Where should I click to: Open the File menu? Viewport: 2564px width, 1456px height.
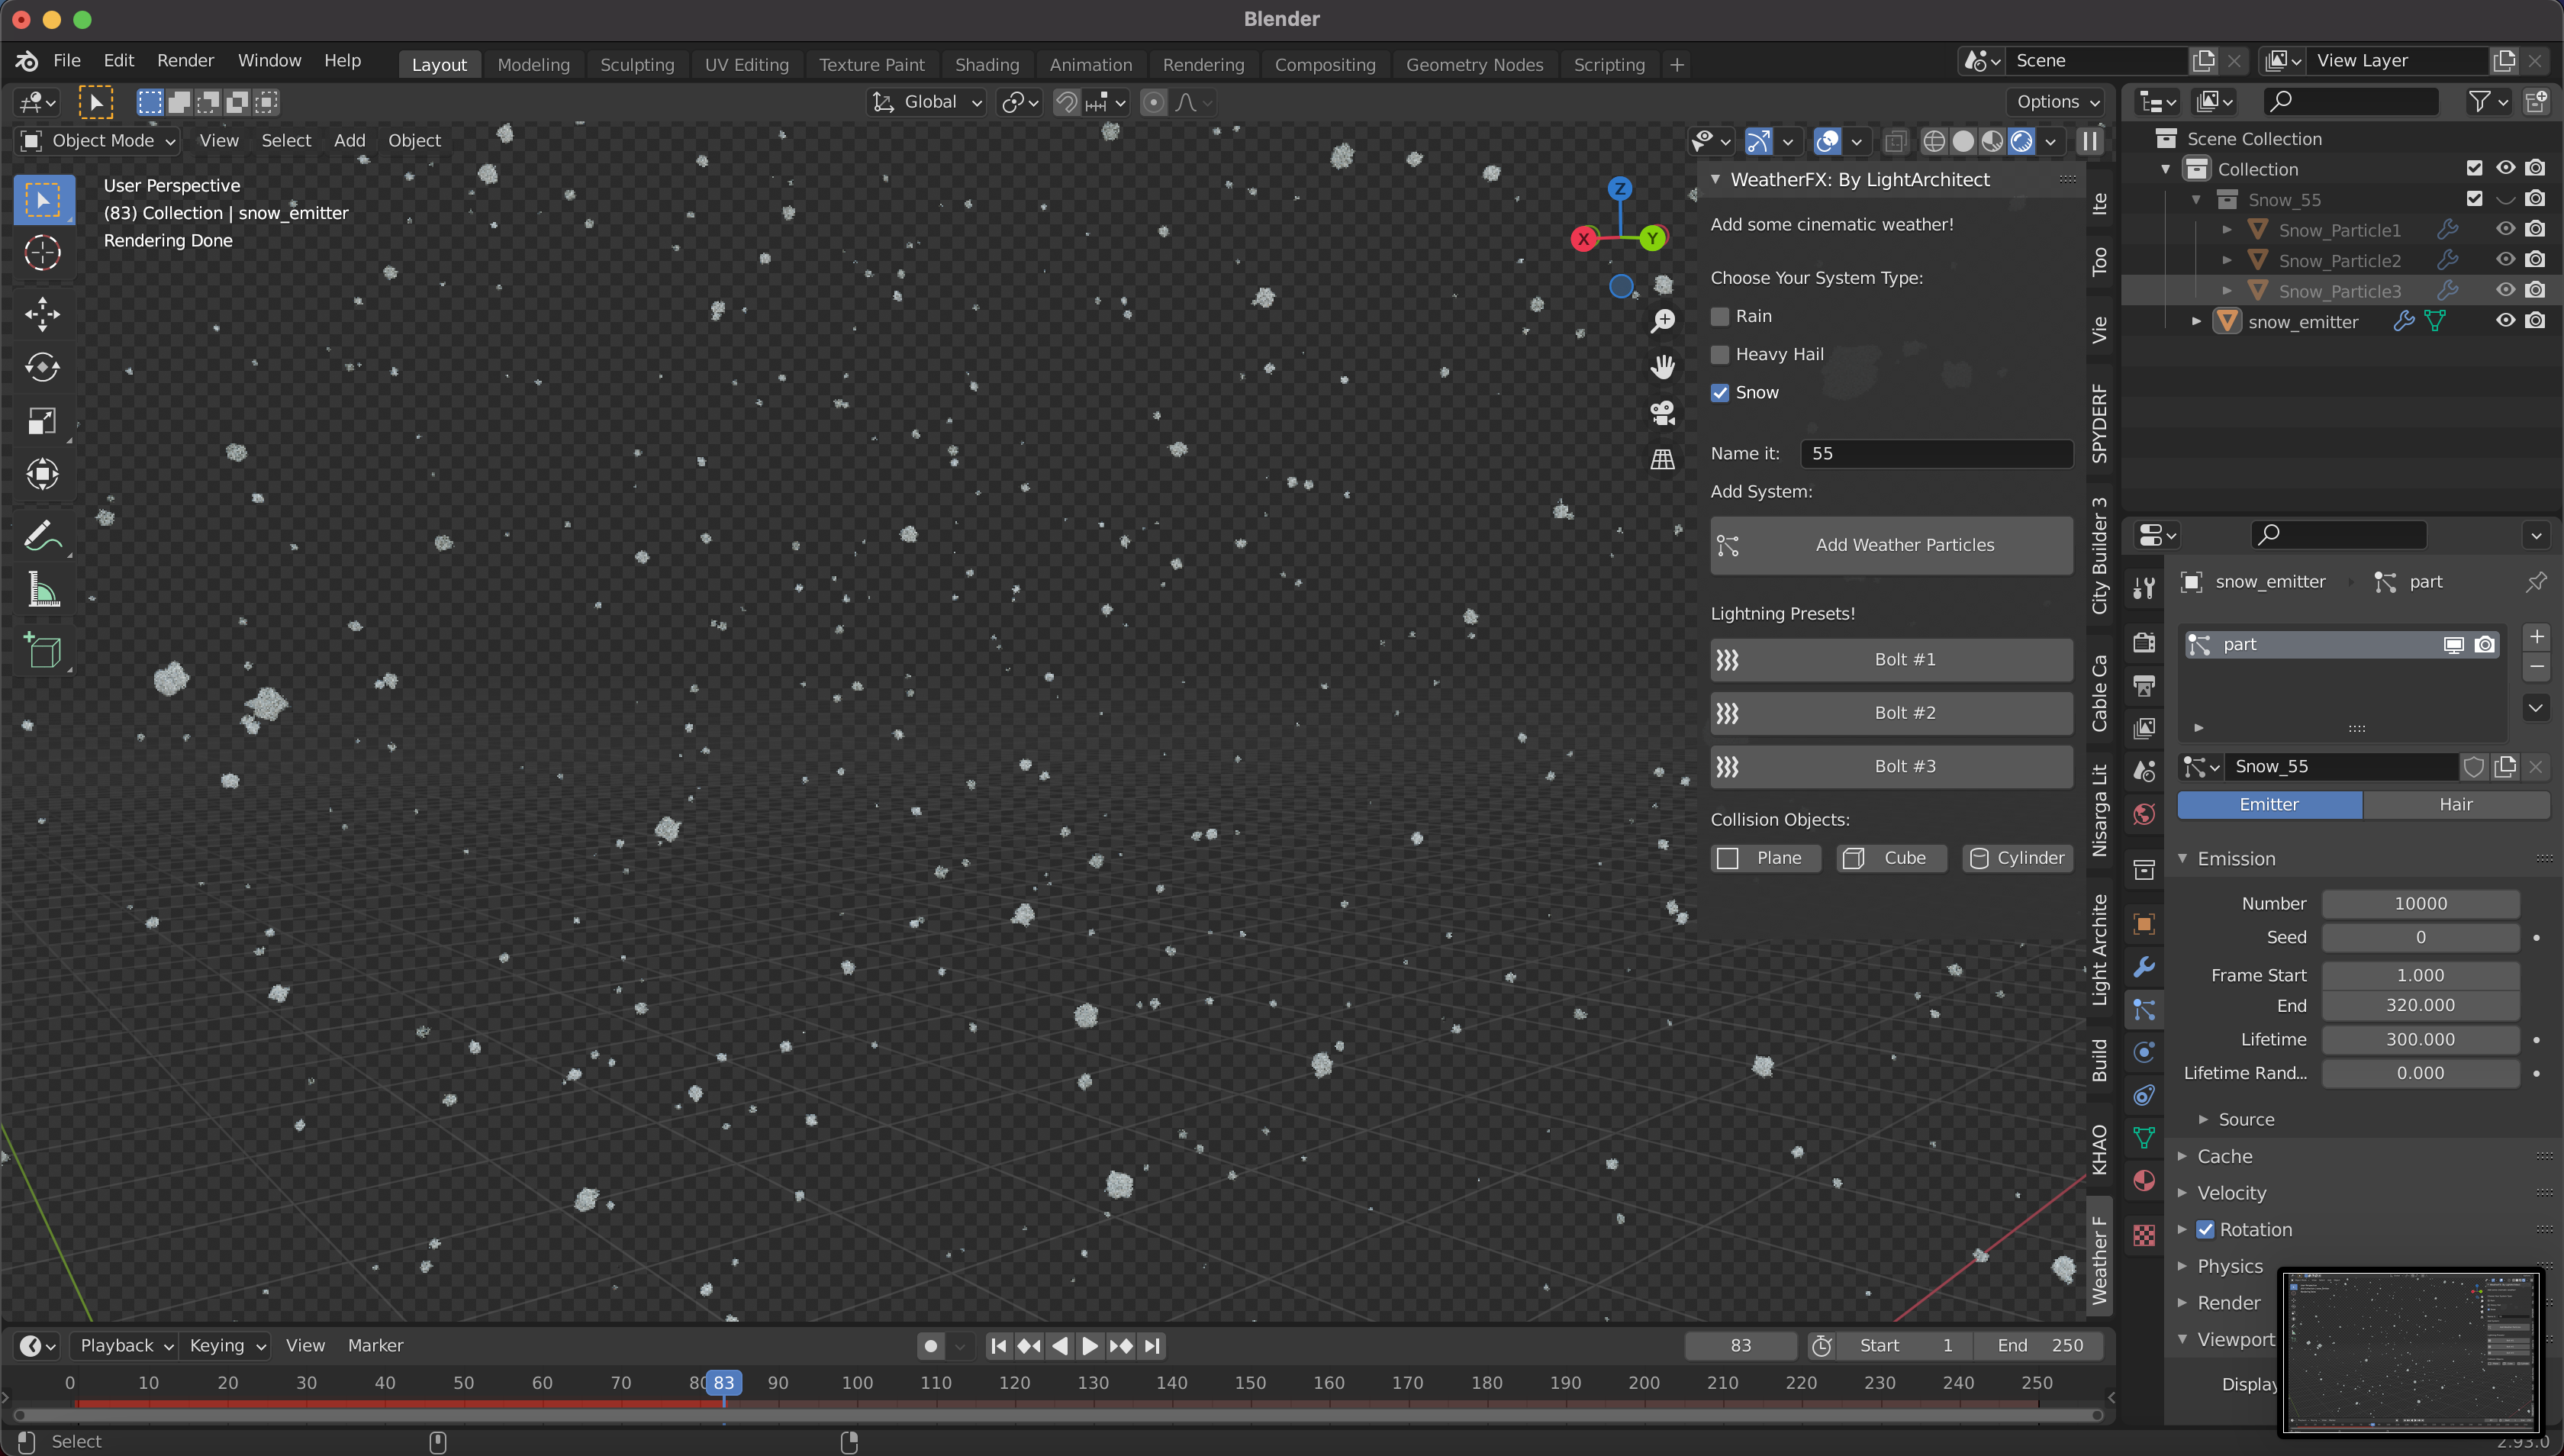pos(66,61)
